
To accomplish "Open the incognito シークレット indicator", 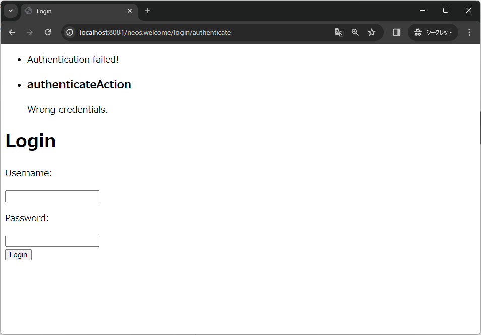I will [x=433, y=32].
